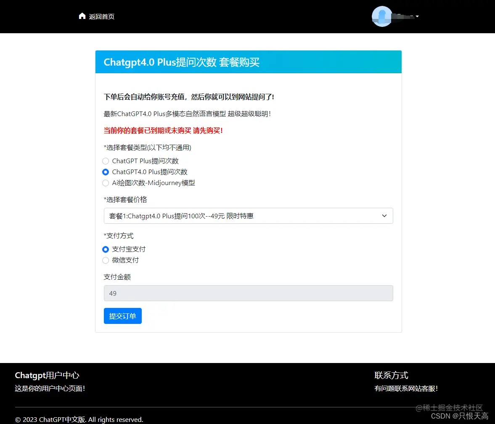Click the Chatgpt4.0 Plus套餐购买 header banner
This screenshot has height=424, width=495.
click(248, 61)
